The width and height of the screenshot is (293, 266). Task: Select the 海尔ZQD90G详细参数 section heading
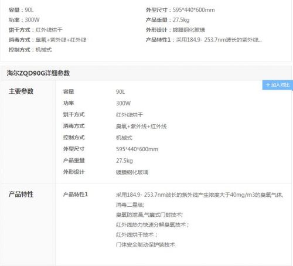coord(38,73)
